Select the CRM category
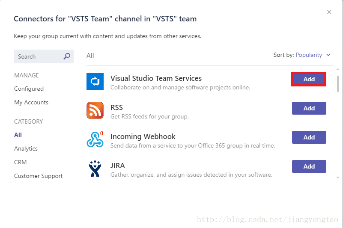The image size is (343, 228). pos(21,162)
